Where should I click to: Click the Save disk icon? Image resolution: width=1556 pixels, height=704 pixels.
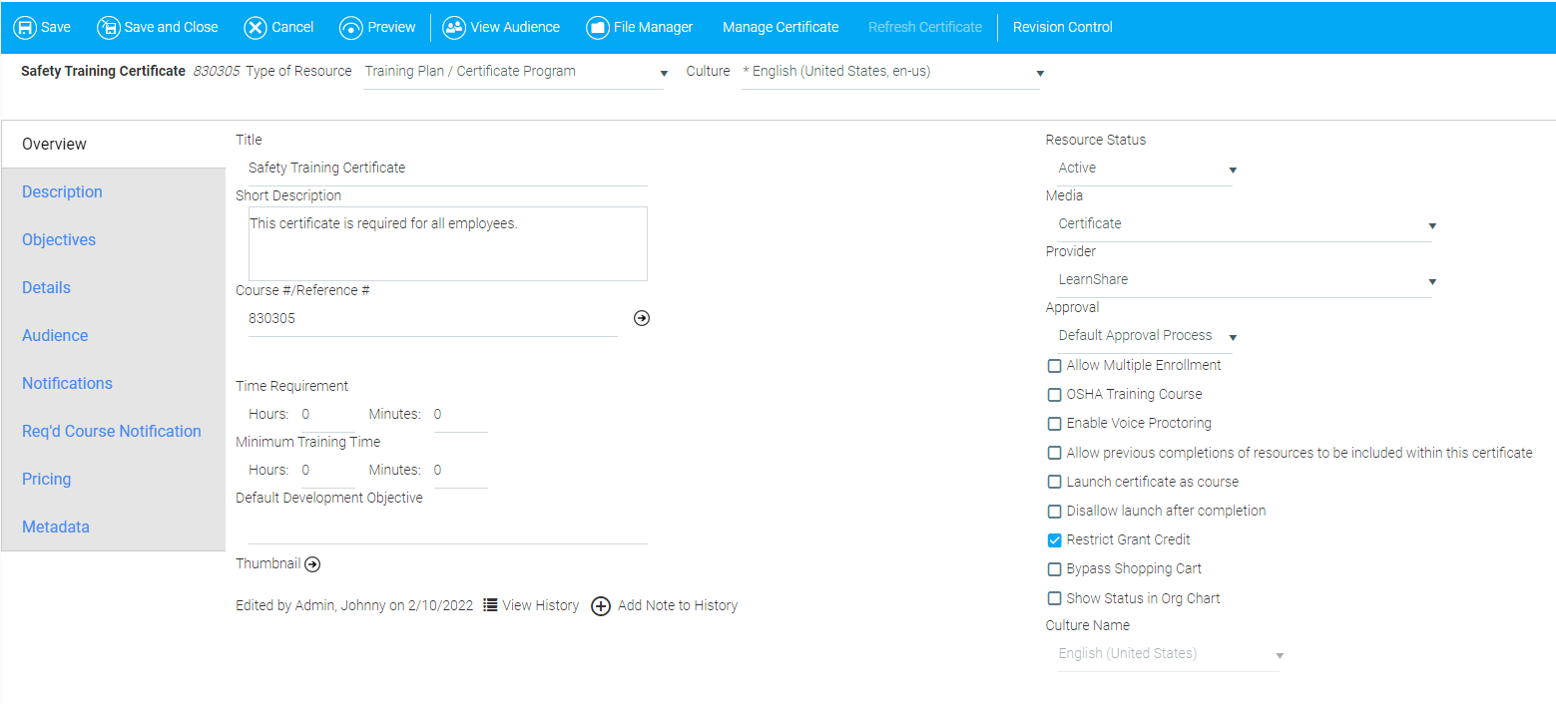[25, 27]
